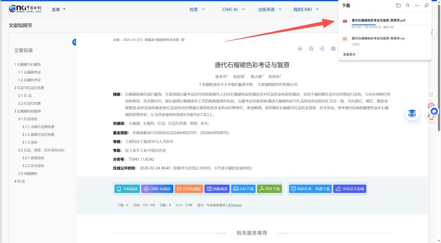Click the CNKI AI阅读 button

tap(157, 189)
